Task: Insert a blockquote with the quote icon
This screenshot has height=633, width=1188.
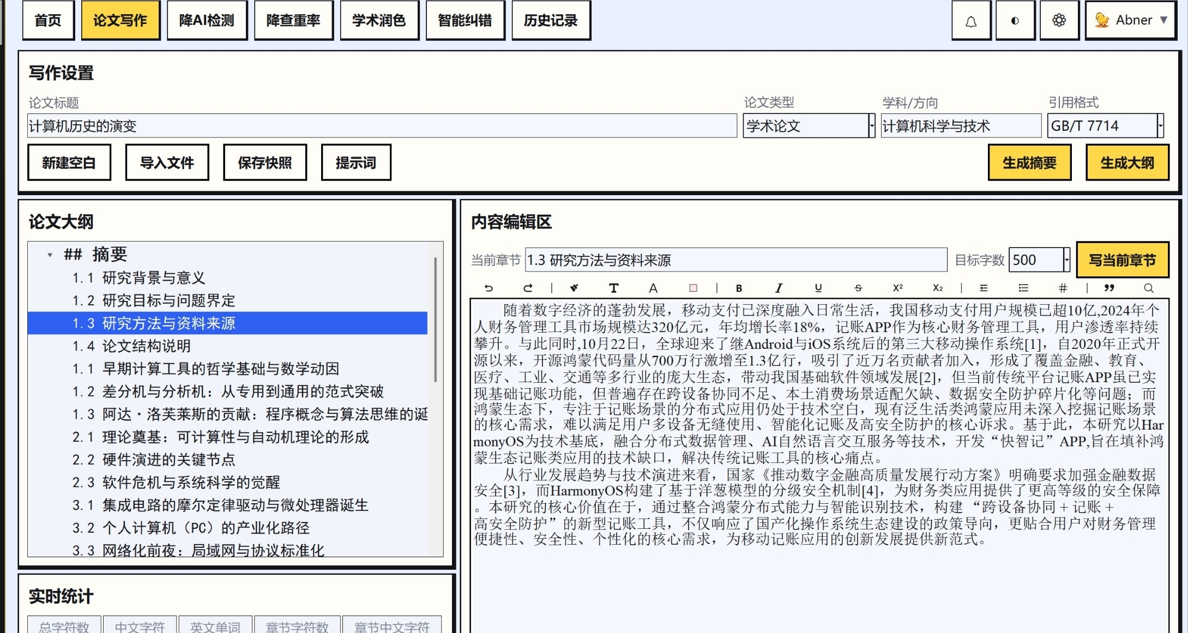Action: tap(1109, 288)
